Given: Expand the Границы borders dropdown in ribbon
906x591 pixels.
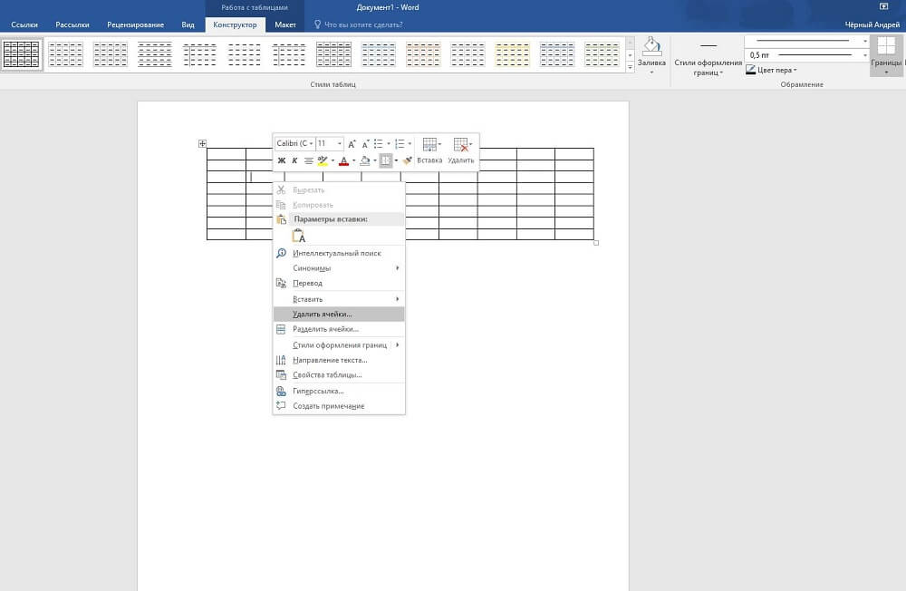Looking at the screenshot, I should pyautogui.click(x=886, y=72).
